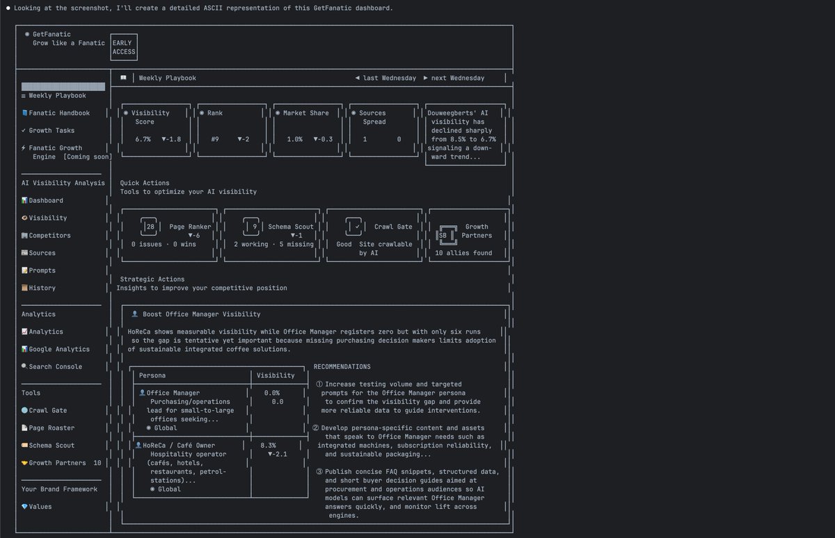
Task: Open the Crawl Gate quick action card title
Action: pyautogui.click(x=393, y=227)
